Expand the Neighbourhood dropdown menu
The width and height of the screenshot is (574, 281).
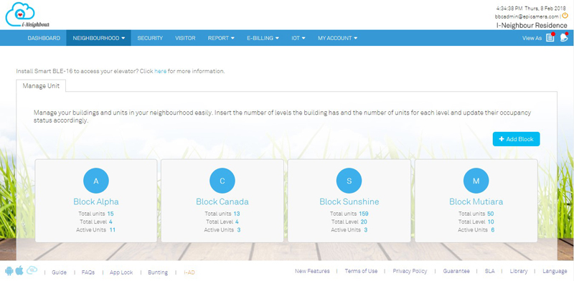[99, 38]
